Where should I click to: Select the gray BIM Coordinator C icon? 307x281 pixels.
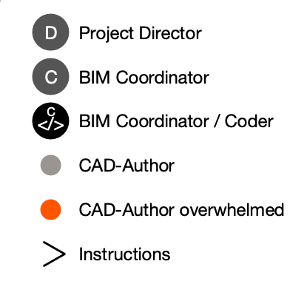click(50, 76)
